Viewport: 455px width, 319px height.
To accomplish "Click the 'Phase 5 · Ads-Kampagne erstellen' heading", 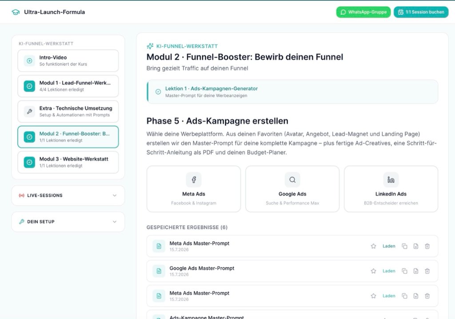I will 217,121.
